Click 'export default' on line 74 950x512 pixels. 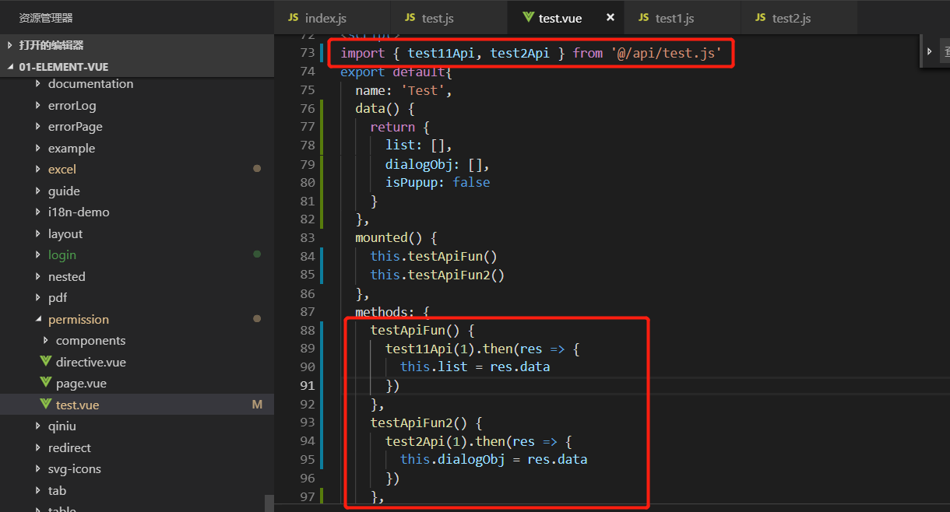point(392,72)
